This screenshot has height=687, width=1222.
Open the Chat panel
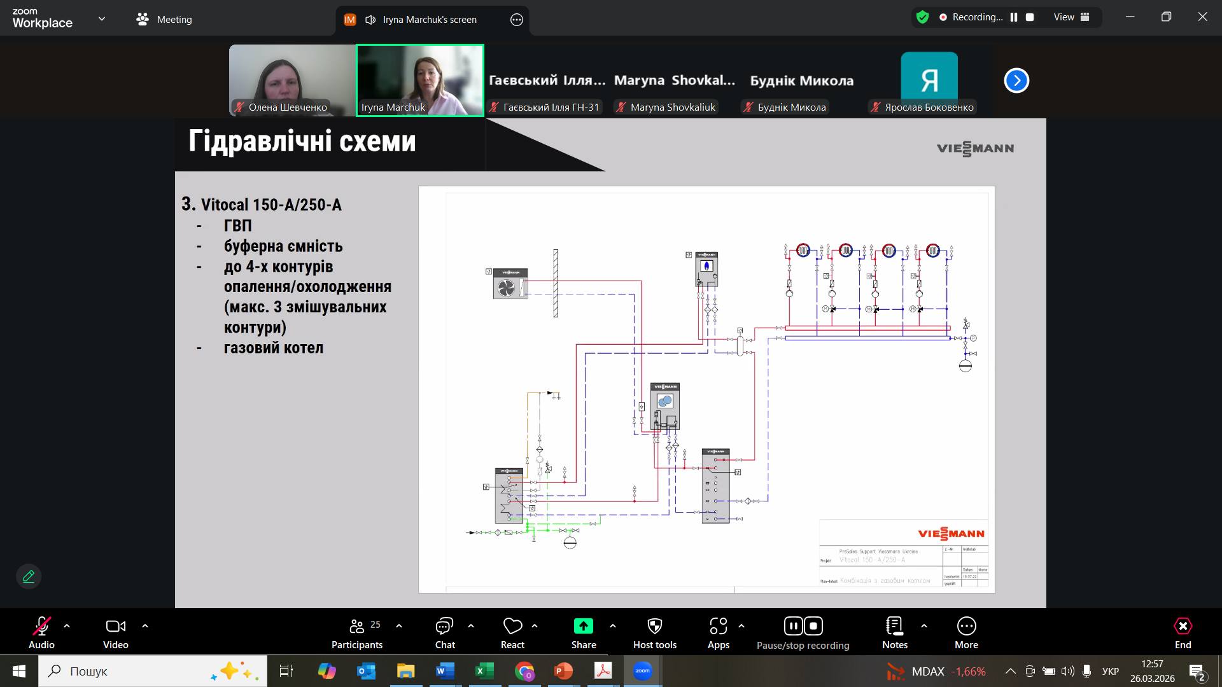[x=444, y=627]
